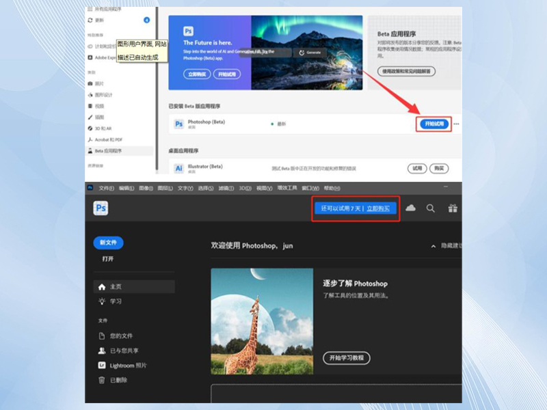Click the cloud sync icon in Photoshop

(411, 208)
